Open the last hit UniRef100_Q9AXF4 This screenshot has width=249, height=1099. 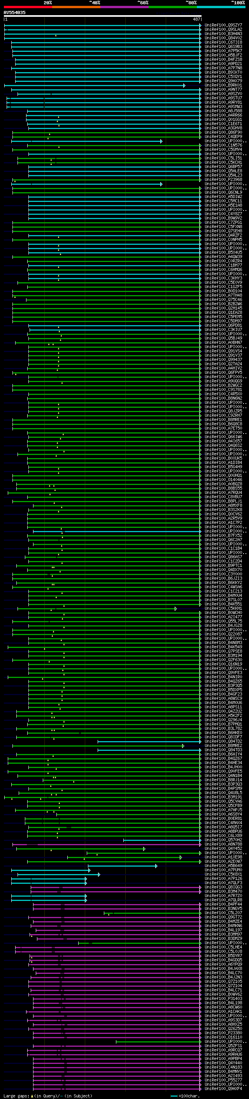[x=223, y=1088]
